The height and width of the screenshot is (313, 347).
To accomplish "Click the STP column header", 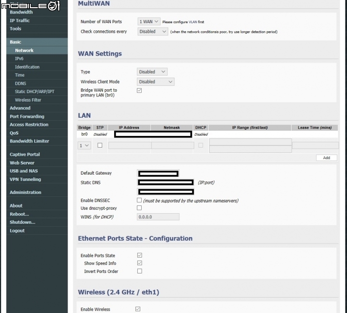I will click(x=100, y=128).
